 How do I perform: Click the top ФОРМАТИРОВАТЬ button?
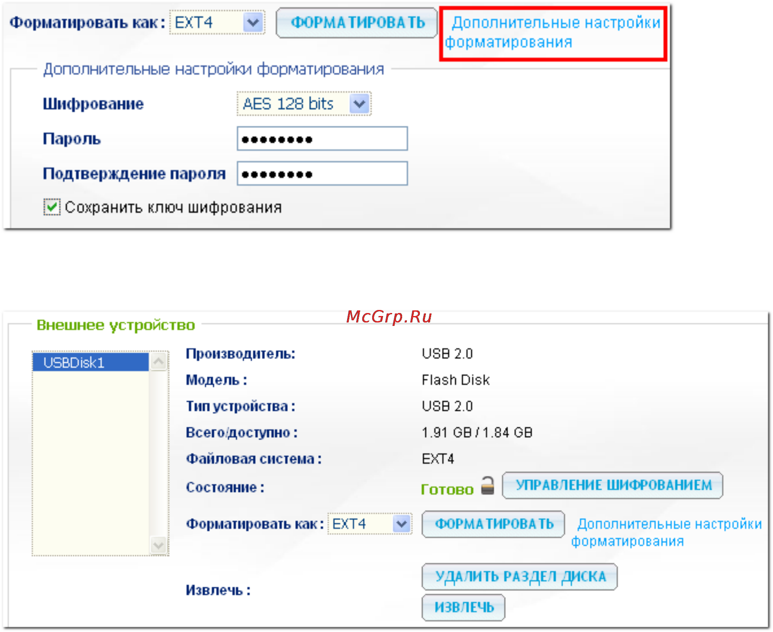click(357, 22)
